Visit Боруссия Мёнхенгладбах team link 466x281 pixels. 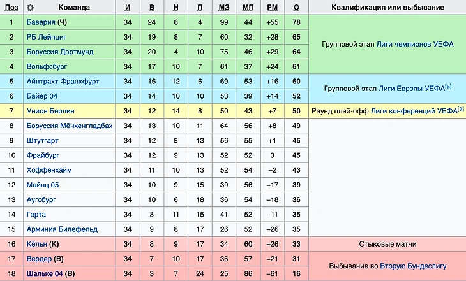pyautogui.click(x=70, y=126)
